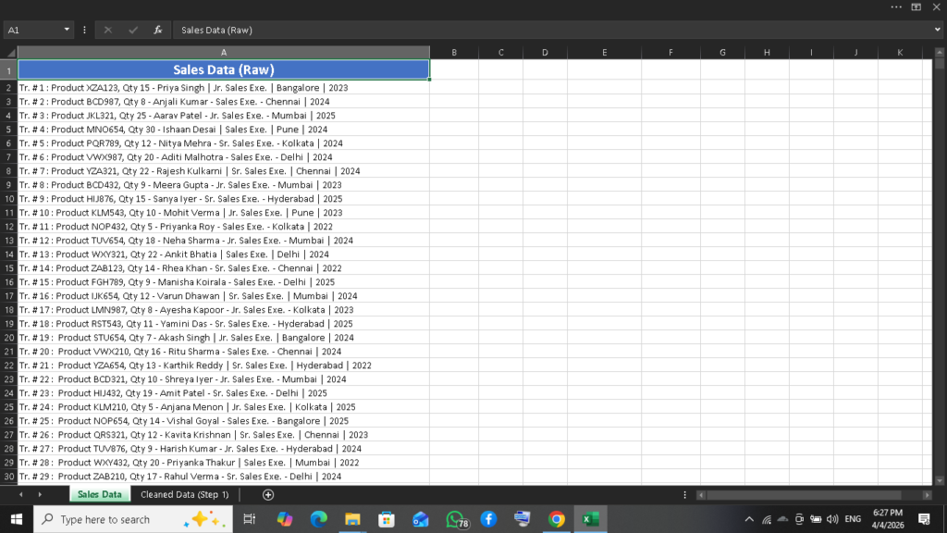Click the vertical scrollbar down arrow
Screen dimensions: 947x533
pos(940,480)
